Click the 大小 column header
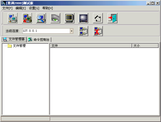The width and height of the screenshot is (161, 122). coord(145,46)
